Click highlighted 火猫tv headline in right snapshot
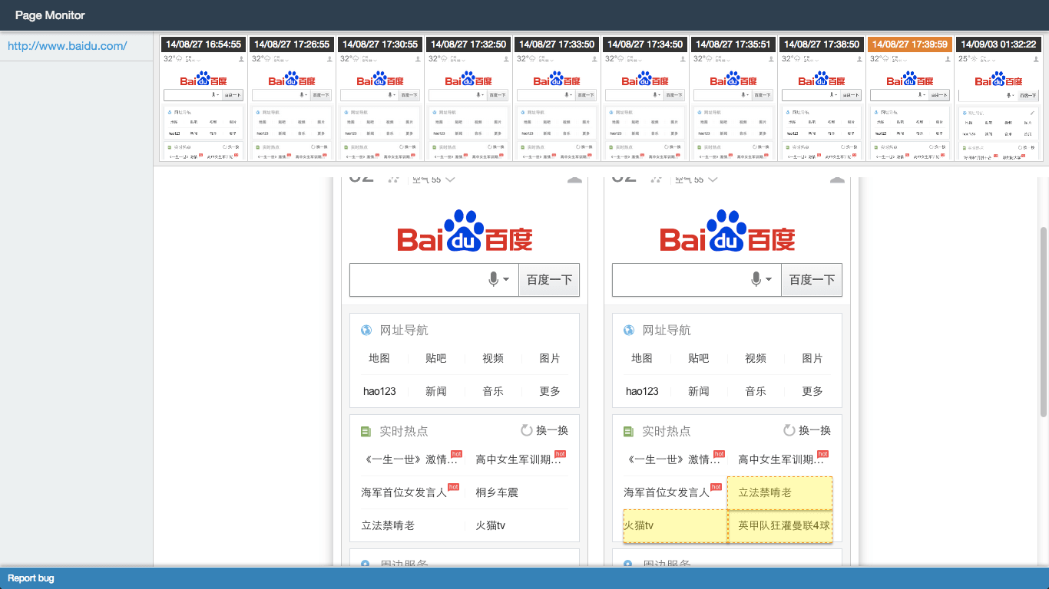 coord(675,525)
